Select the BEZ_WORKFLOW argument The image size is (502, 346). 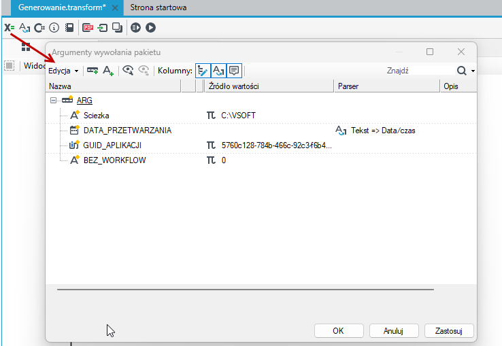click(x=114, y=160)
